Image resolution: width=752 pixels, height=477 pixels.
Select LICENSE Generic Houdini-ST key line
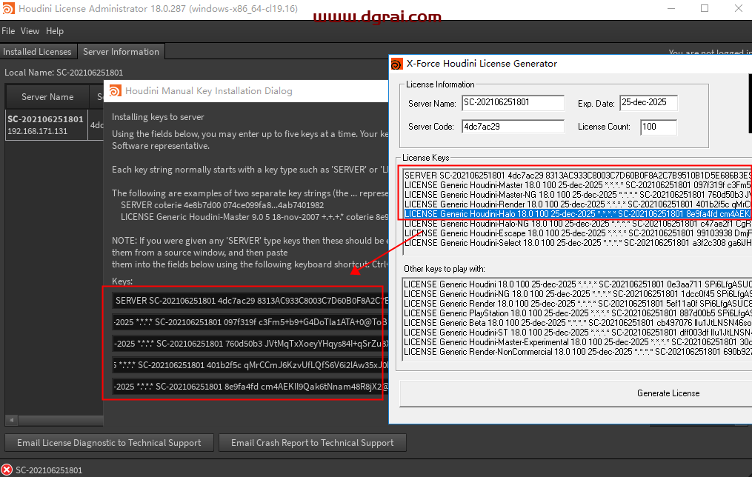577,333
